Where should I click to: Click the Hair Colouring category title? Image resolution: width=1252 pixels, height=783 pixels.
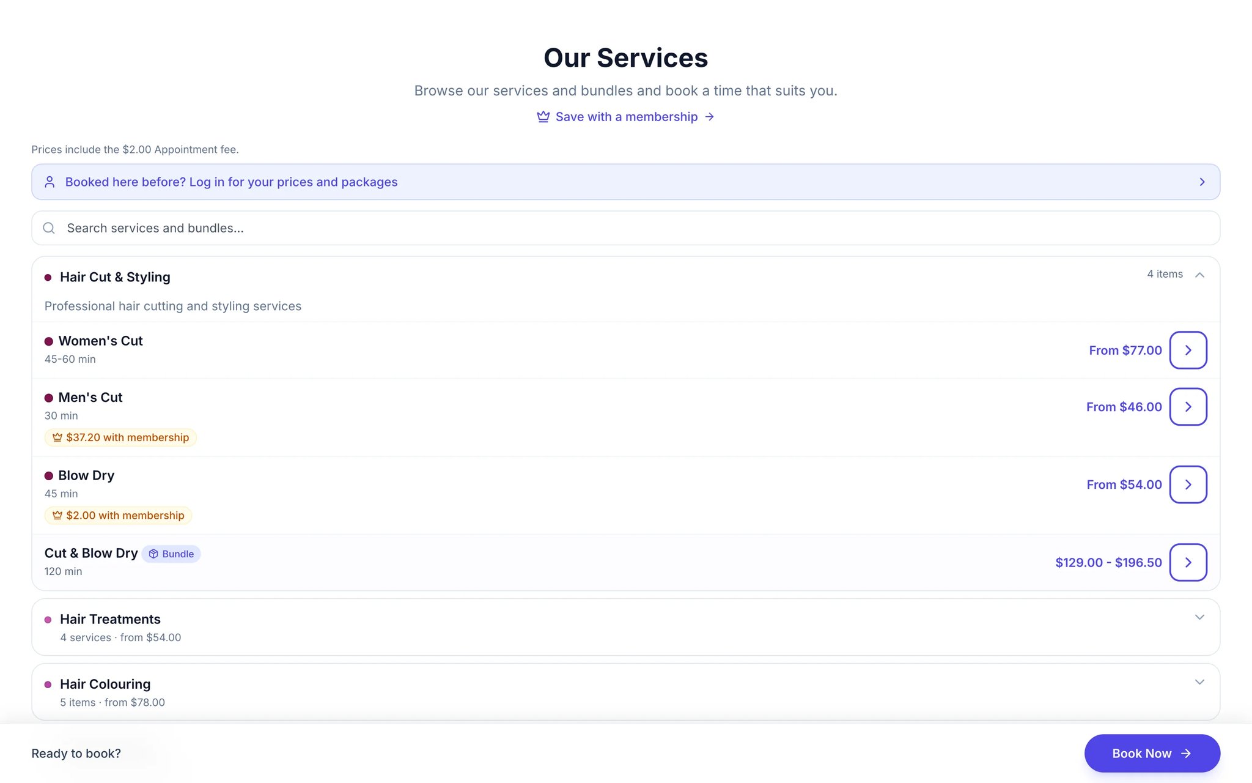click(105, 684)
